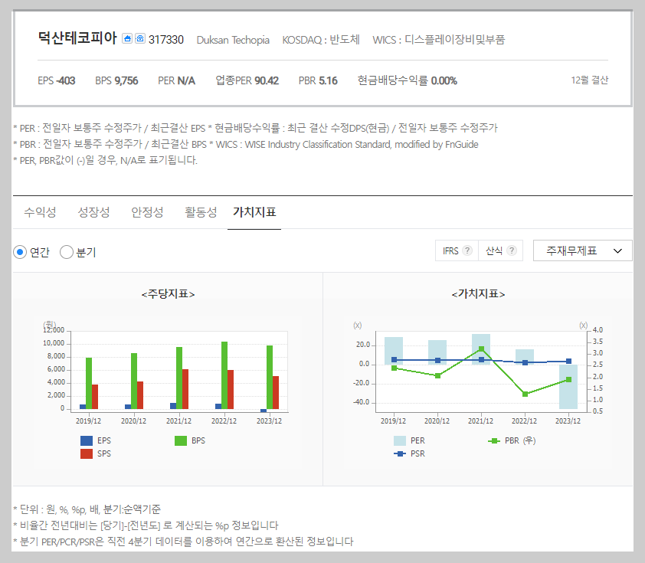The image size is (645, 563).
Task: Click the 2022/12 PBR green data point
Action: coord(525,394)
